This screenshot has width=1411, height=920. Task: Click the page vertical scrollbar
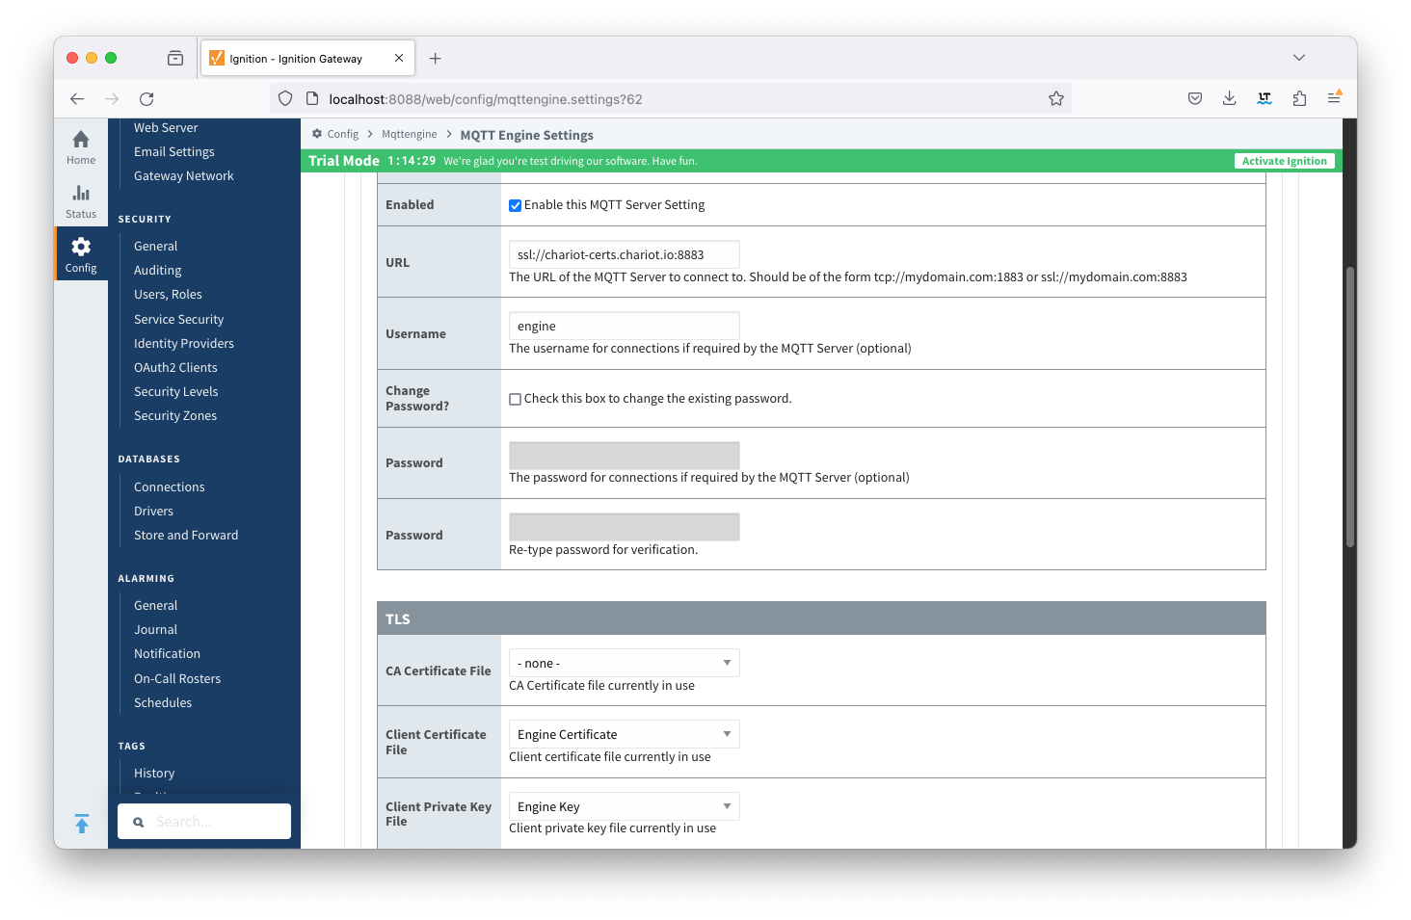click(1350, 407)
